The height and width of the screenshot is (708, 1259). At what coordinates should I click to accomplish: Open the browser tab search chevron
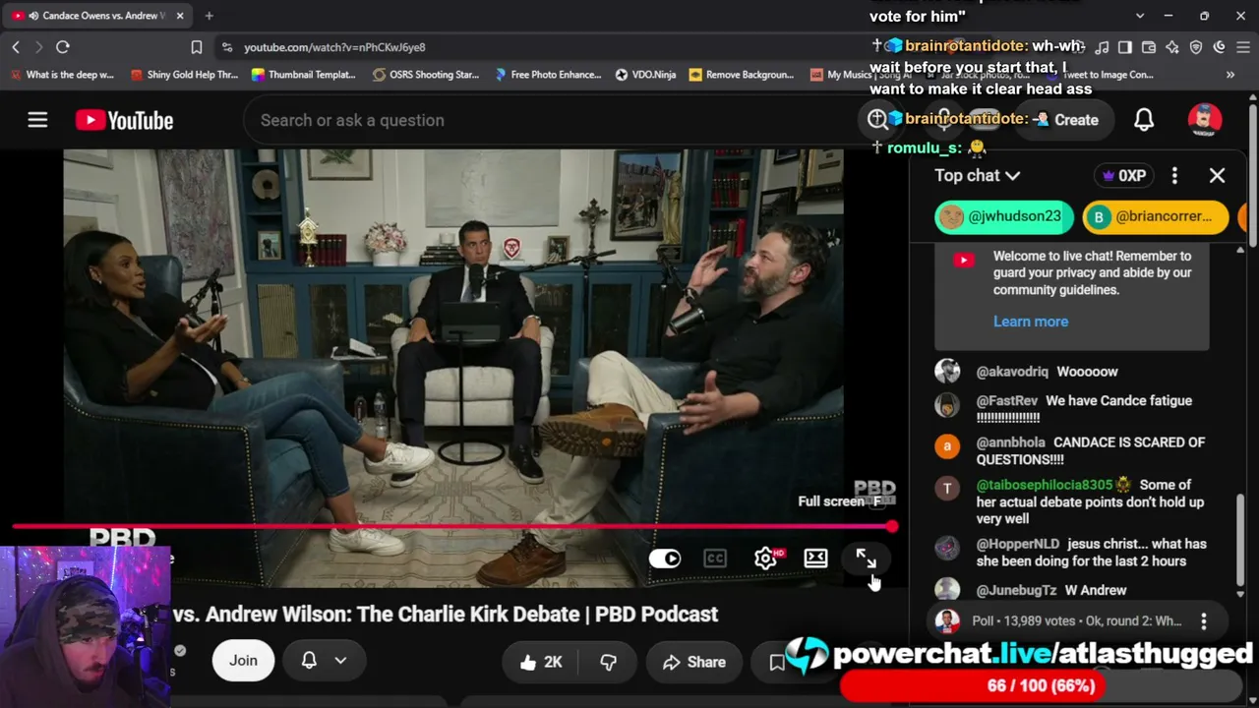tap(1140, 16)
